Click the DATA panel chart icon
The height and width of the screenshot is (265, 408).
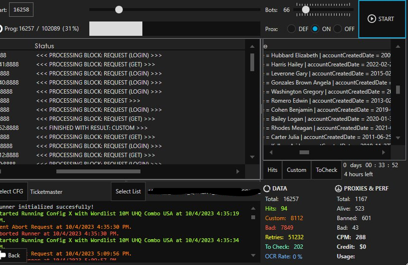click(x=267, y=189)
